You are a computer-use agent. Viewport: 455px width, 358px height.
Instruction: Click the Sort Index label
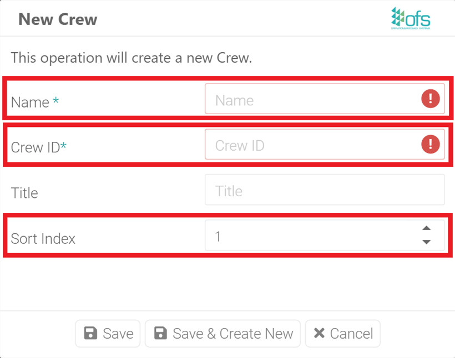pos(43,238)
